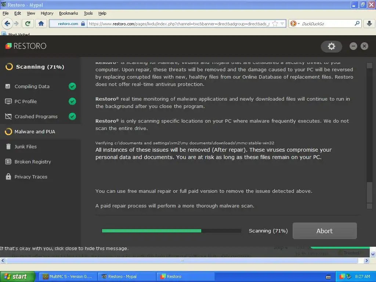The width and height of the screenshot is (376, 282).
Task: Minimize the Restoro scanner panel
Action: [x=353, y=46]
